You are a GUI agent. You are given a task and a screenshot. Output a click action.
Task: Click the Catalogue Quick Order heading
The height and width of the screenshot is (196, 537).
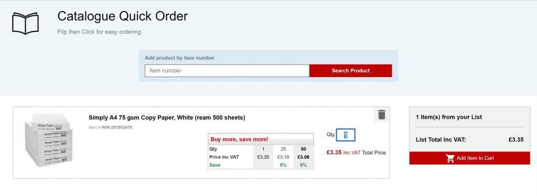(123, 16)
